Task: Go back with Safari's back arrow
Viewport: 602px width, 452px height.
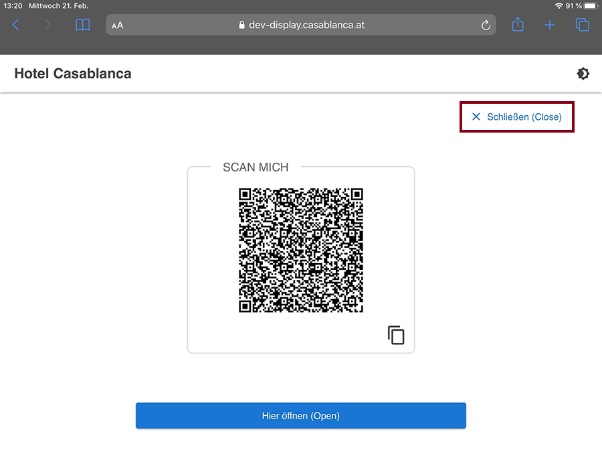Action: pos(16,25)
